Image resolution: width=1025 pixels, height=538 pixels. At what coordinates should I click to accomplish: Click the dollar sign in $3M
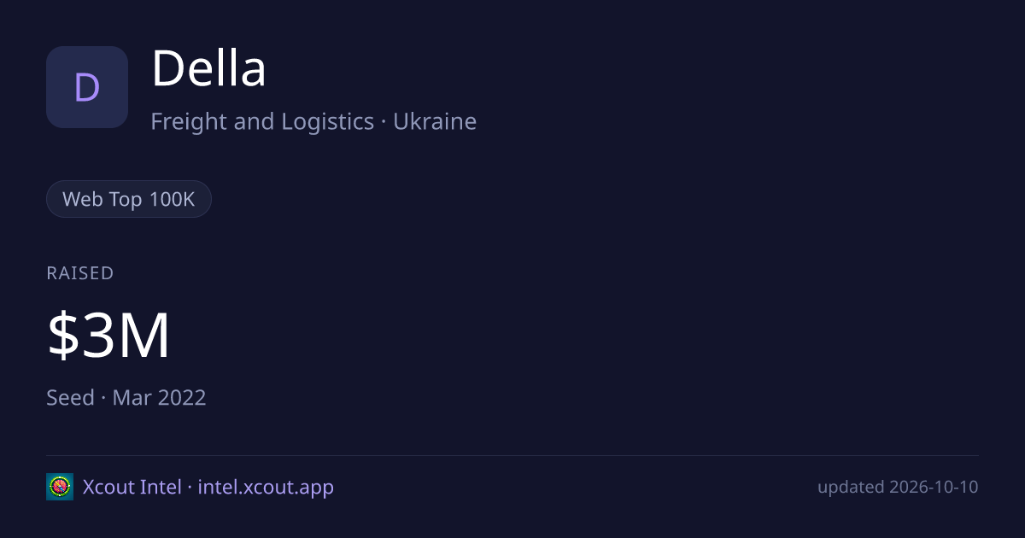pyautogui.click(x=62, y=336)
